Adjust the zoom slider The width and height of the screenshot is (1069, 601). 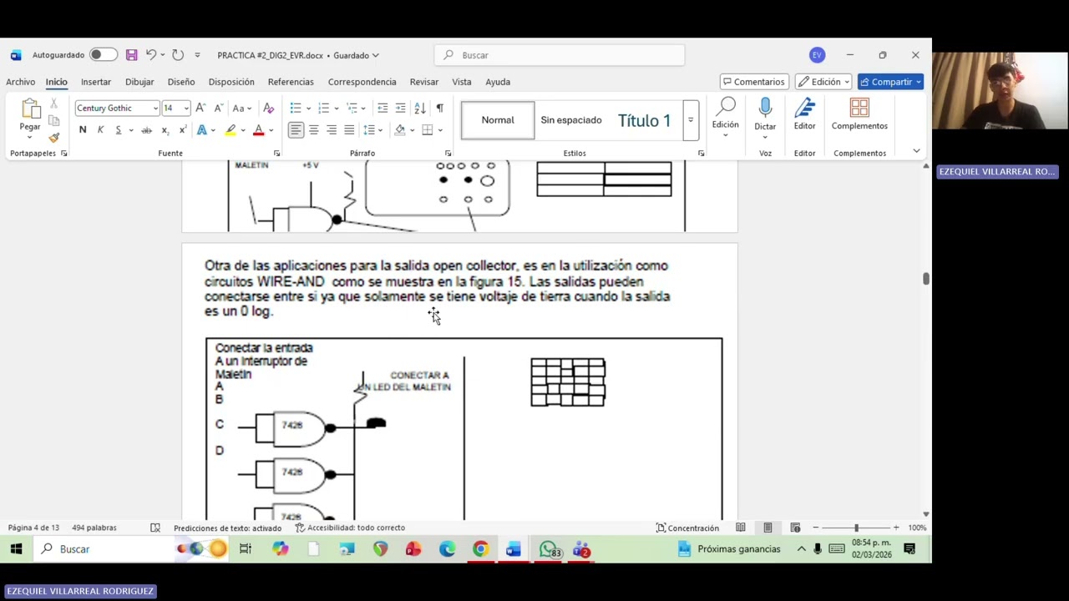click(x=856, y=528)
